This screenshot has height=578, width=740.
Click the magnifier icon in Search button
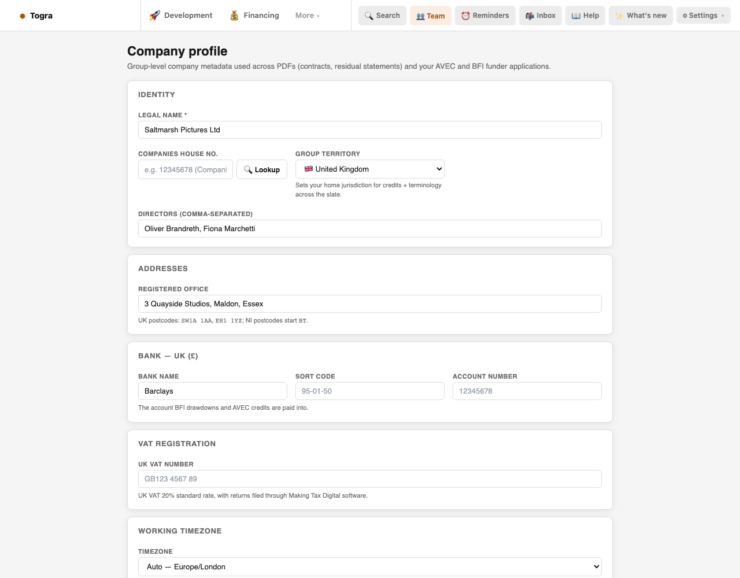click(369, 16)
